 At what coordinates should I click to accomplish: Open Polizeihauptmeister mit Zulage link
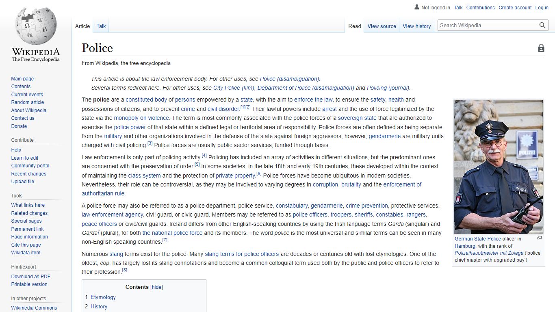pos(489,253)
